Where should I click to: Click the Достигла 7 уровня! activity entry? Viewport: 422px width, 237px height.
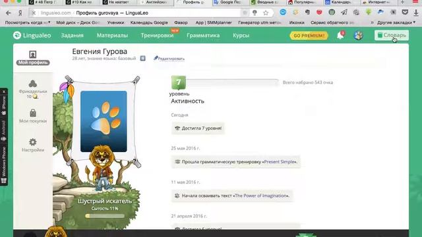pos(198,128)
